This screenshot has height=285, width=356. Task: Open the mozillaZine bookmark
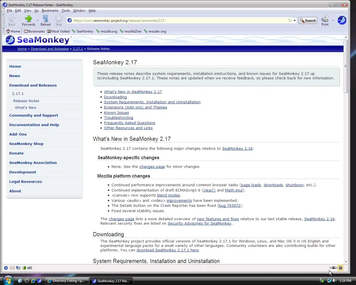[130, 31]
